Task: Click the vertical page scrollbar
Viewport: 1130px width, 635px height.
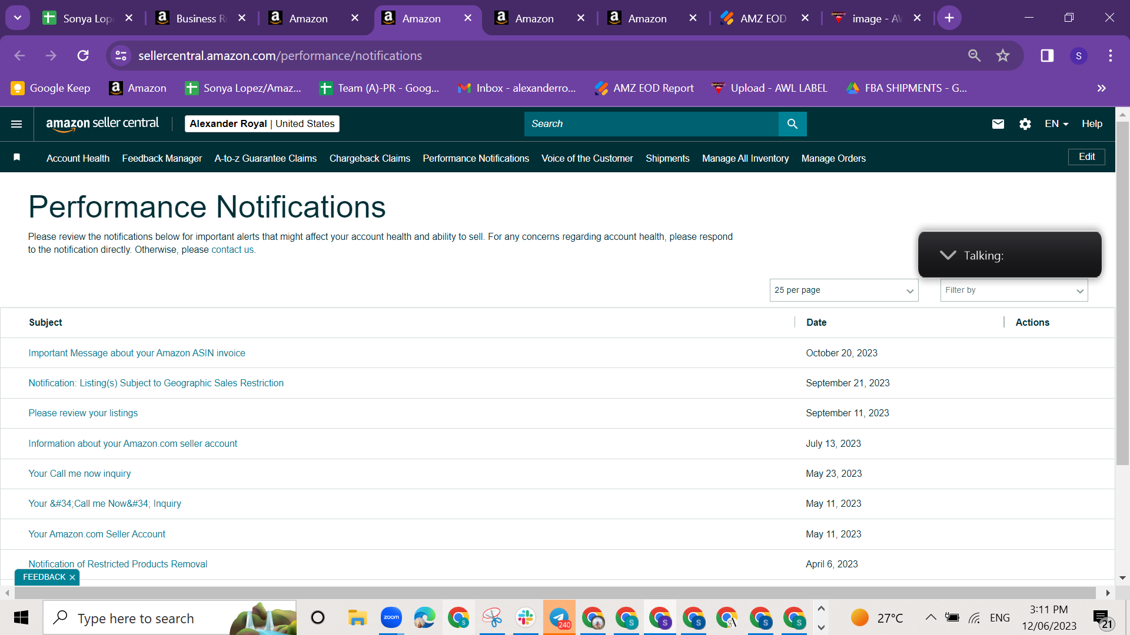Action: click(1122, 294)
